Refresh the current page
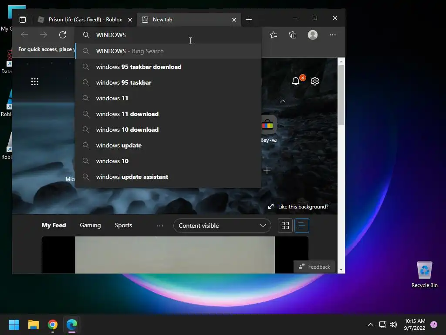Viewport: 446px width, 335px height. tap(63, 35)
